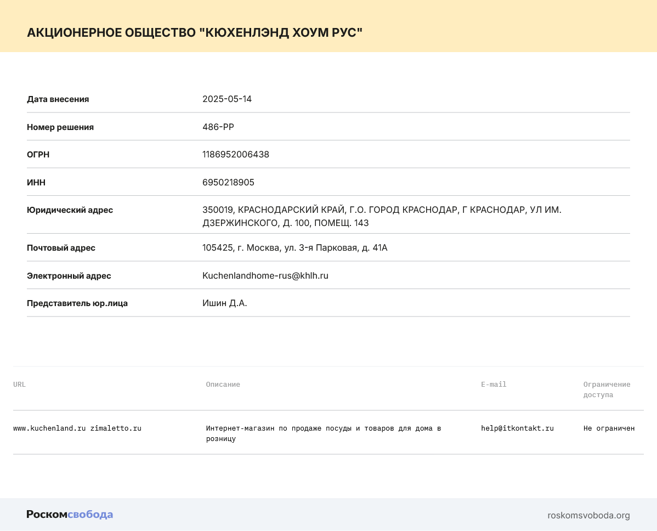Click the Дата внесения label

click(58, 99)
